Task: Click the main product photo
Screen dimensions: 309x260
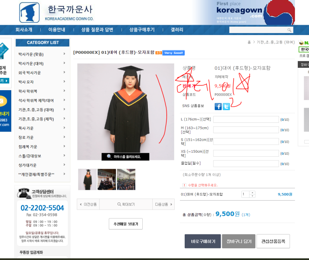Action: tap(126, 111)
